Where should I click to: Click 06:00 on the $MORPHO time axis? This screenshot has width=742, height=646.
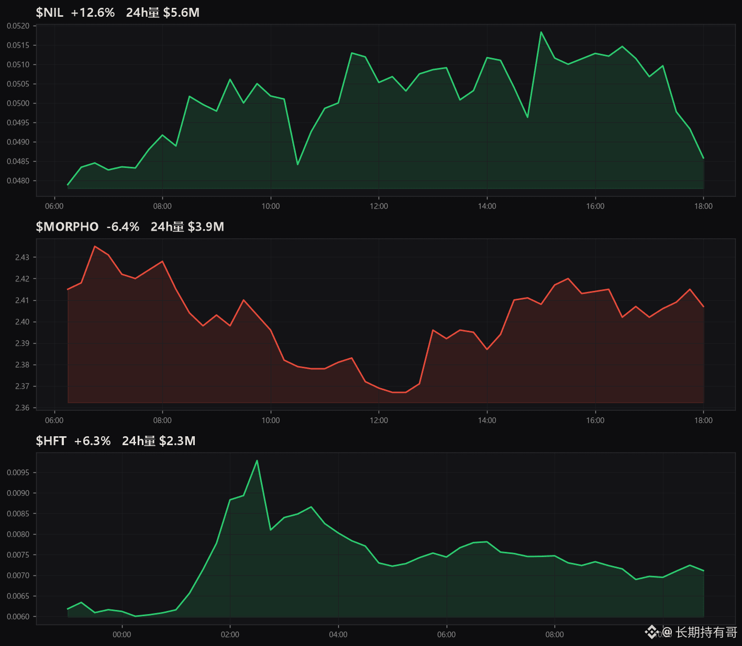pos(54,421)
